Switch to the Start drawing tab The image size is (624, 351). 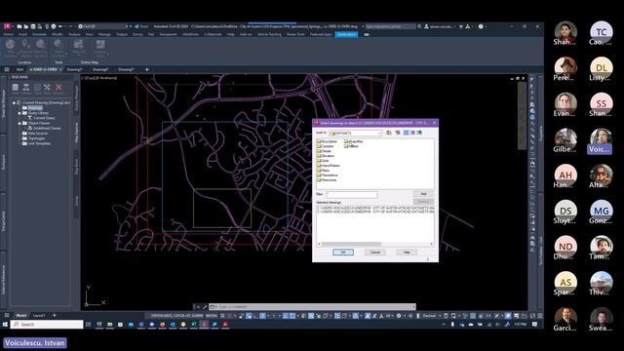[x=19, y=69]
